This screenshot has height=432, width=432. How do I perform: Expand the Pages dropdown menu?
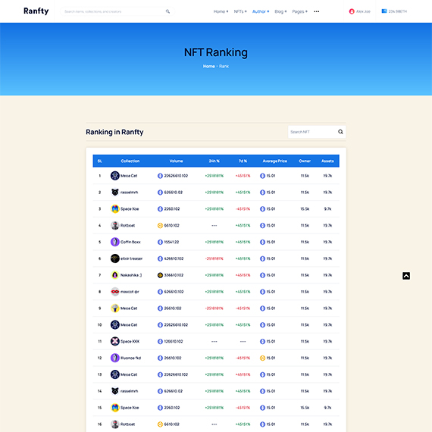click(300, 11)
